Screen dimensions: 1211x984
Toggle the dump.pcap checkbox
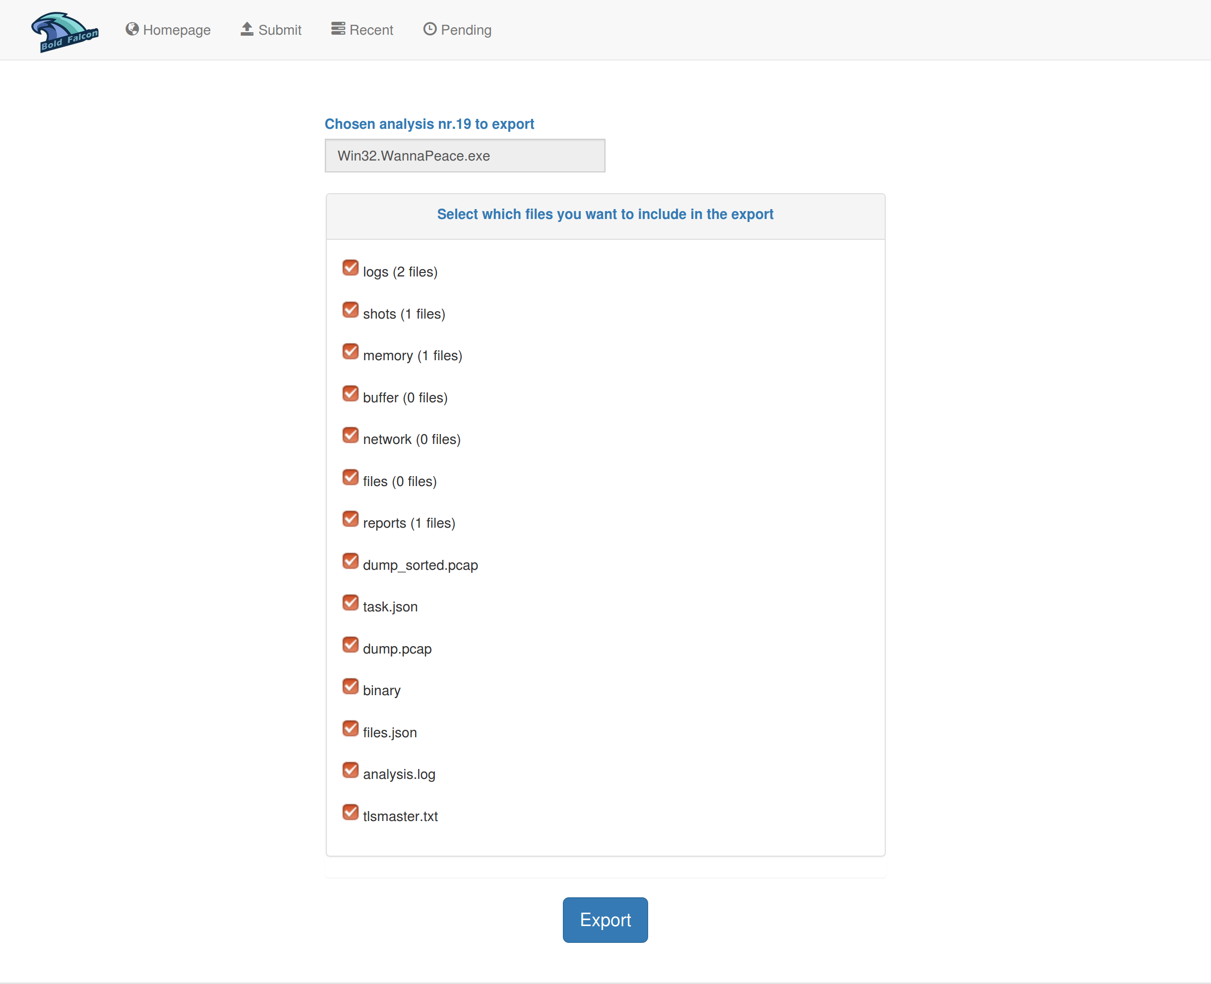tap(351, 645)
